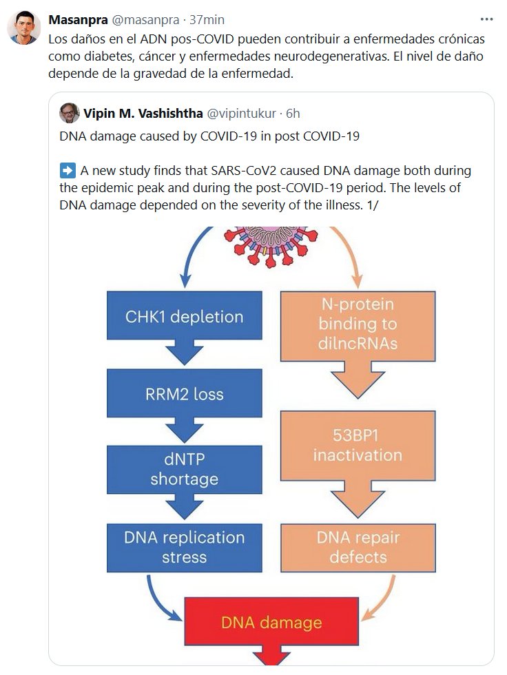Click the quoted tweet's 6h timestamp
The image size is (507, 675).
[x=293, y=113]
